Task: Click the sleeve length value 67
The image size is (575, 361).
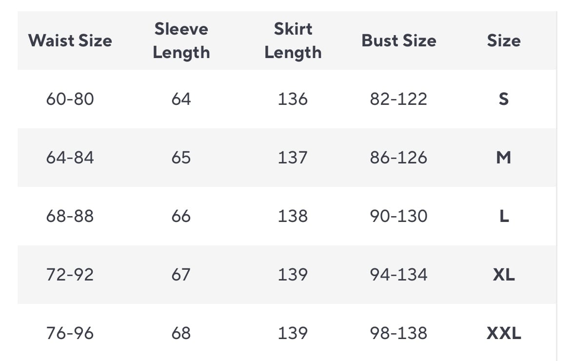Action: coord(181,275)
